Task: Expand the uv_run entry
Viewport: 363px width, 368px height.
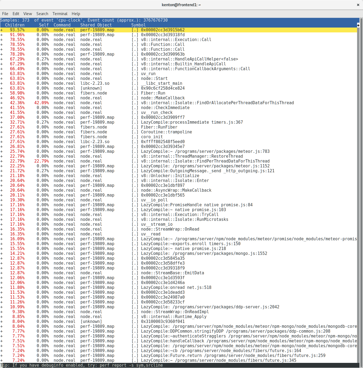Action: tap(2, 74)
